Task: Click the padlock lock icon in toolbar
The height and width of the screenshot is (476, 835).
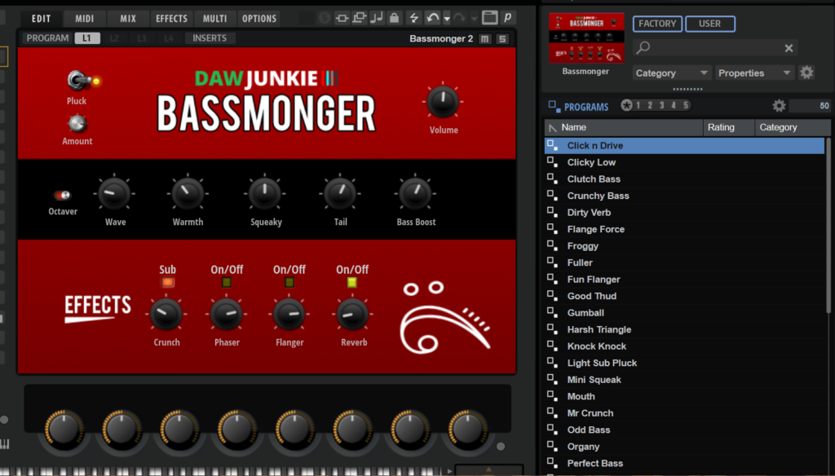Action: click(x=394, y=18)
